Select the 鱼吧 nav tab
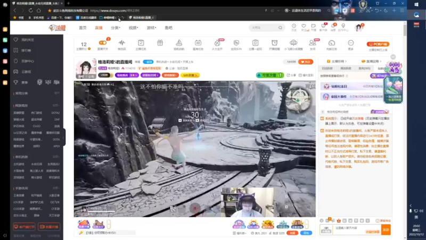 pyautogui.click(x=168, y=28)
